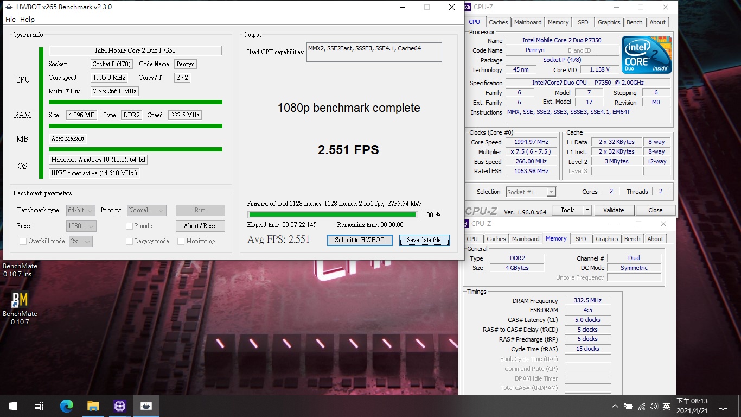
Task: Open About tab in upper CPU-Z
Action: coord(657,22)
